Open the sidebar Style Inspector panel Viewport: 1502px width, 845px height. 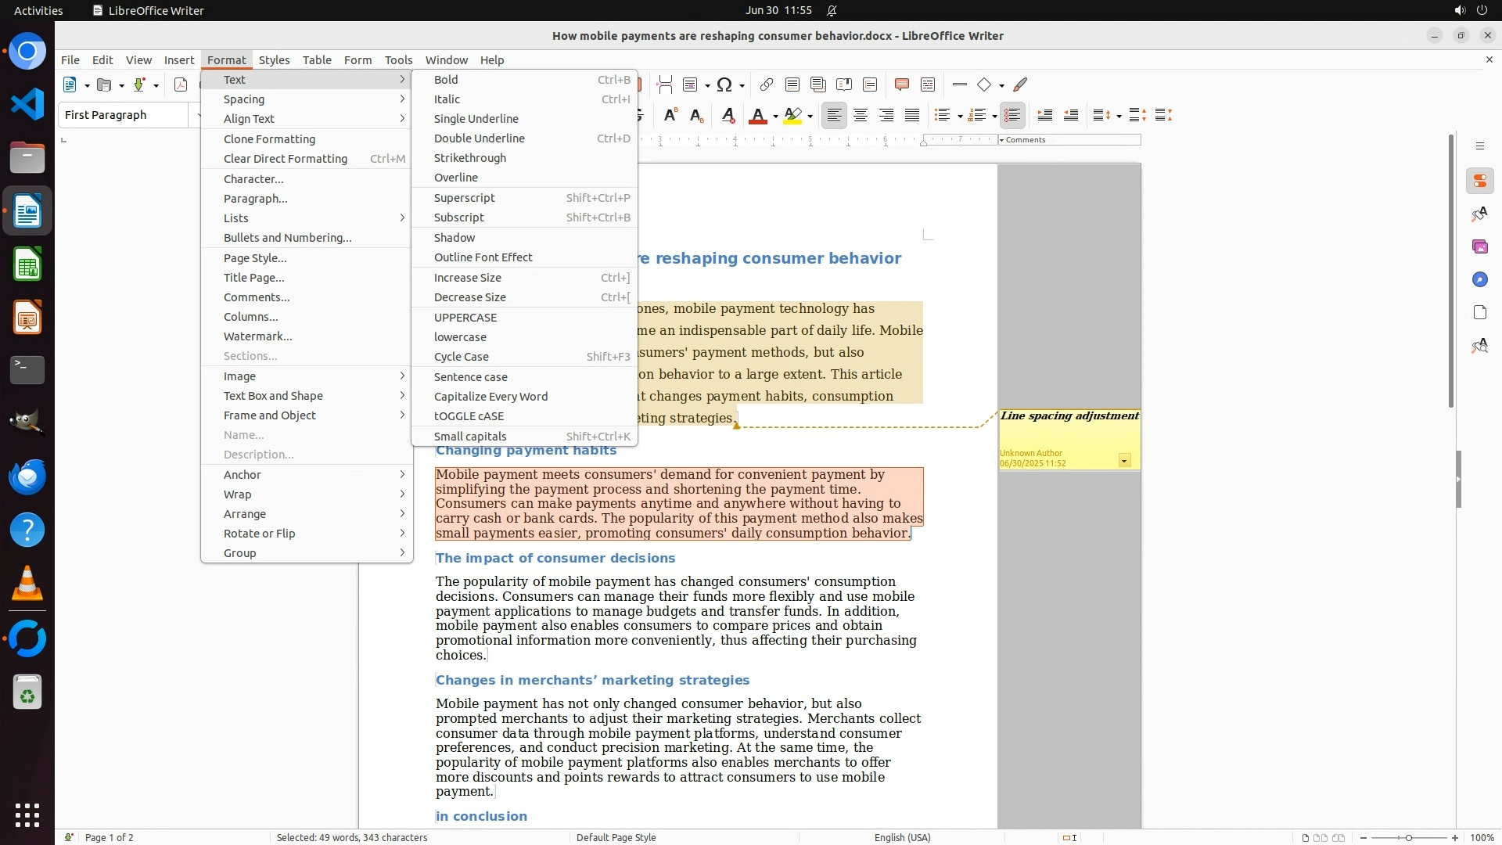click(x=1479, y=345)
